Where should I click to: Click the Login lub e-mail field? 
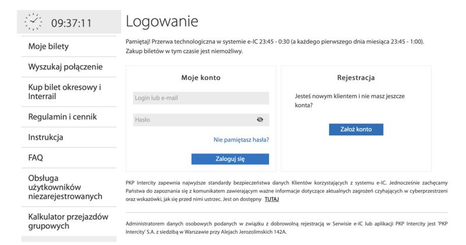pyautogui.click(x=201, y=98)
